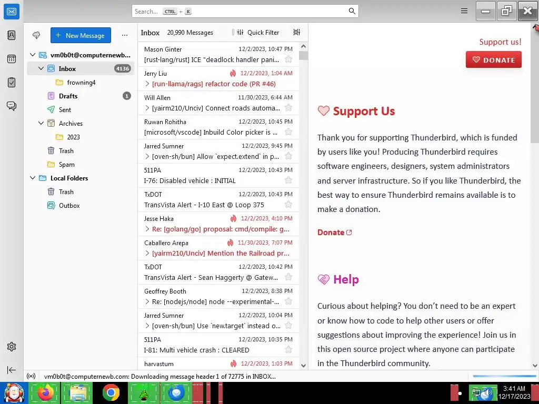The image size is (539, 404).
Task: Click Thunderbird taskbar icon
Action: [177, 392]
